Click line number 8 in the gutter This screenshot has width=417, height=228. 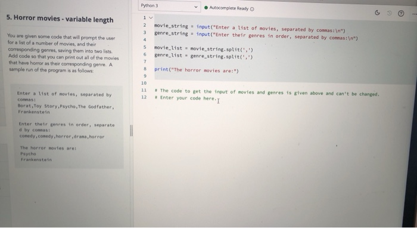point(145,69)
